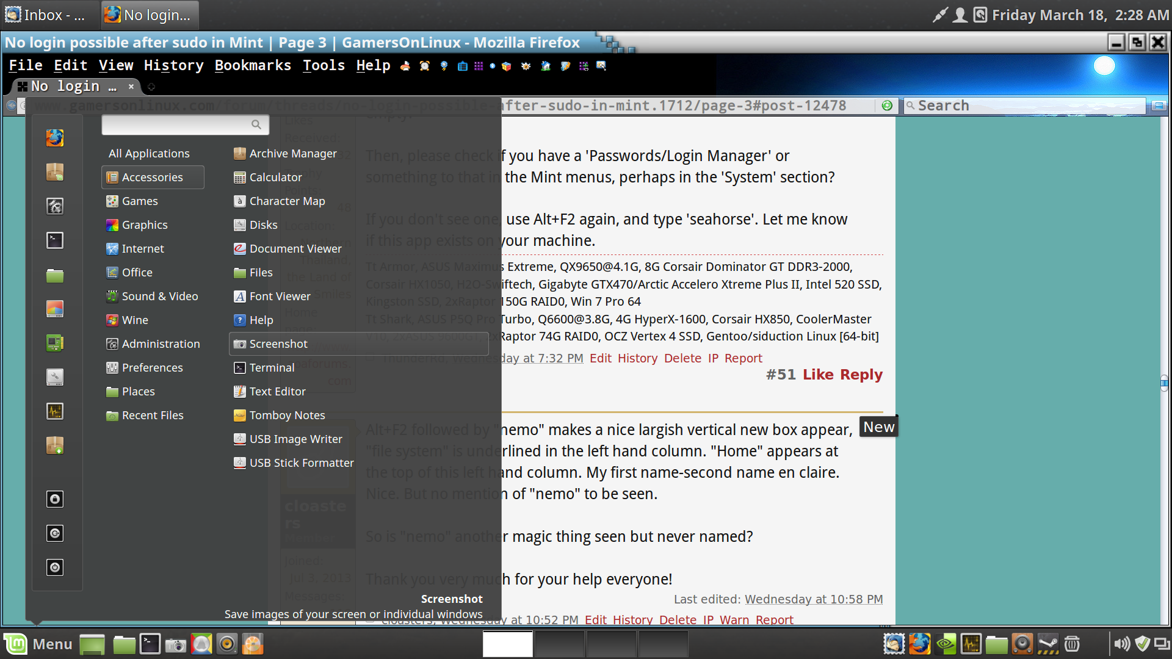The height and width of the screenshot is (659, 1172).
Task: Click the Firefox Search box
Action: point(1024,106)
